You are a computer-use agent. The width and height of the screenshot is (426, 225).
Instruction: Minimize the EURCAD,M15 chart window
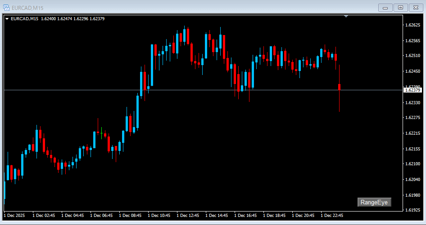point(385,7)
